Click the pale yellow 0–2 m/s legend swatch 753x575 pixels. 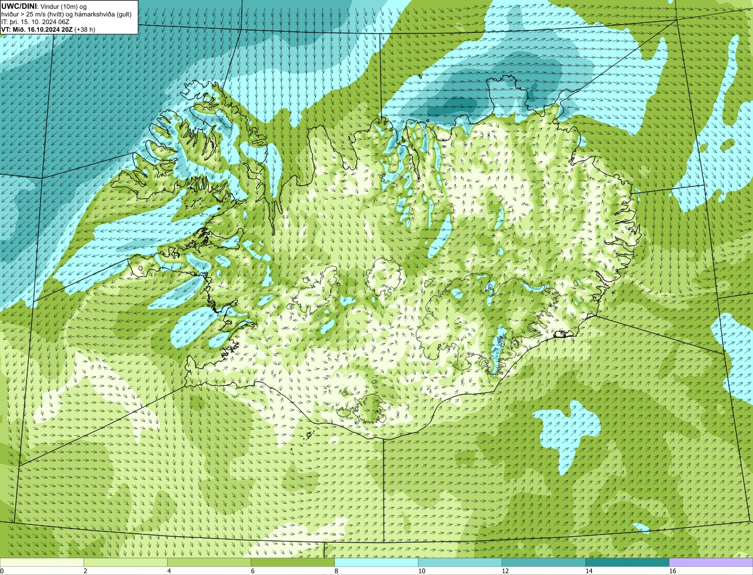pyautogui.click(x=42, y=562)
